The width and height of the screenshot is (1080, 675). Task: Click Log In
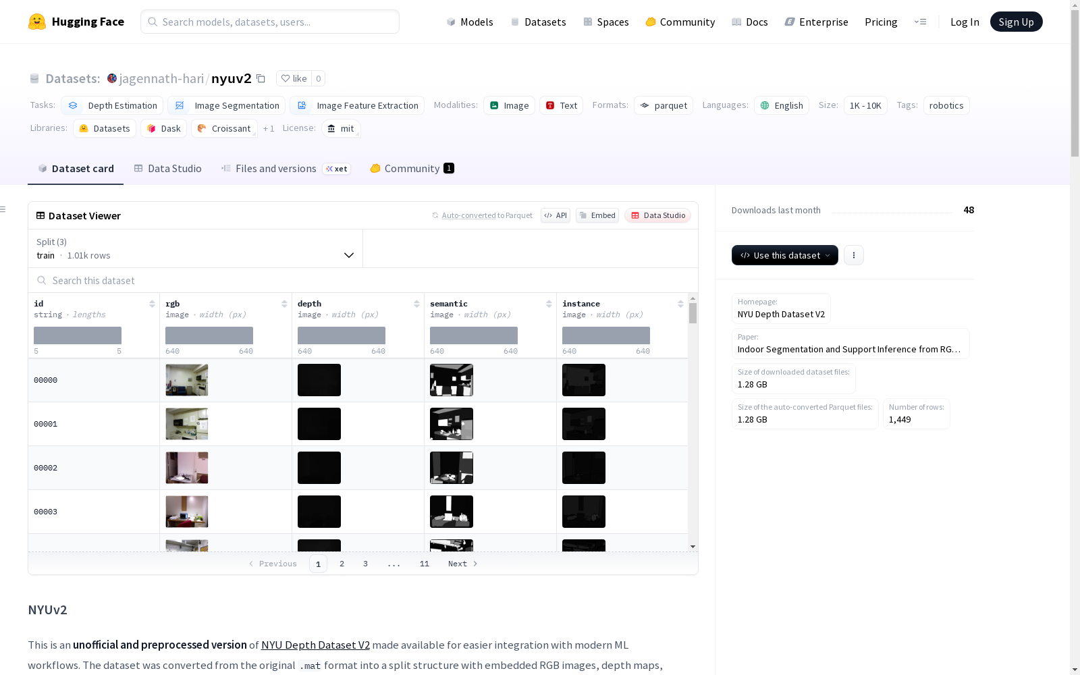pos(965,22)
